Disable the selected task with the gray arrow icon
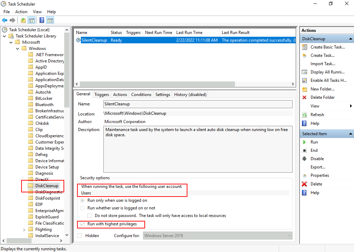Viewport: 354px width, 252px height. pyautogui.click(x=305, y=158)
